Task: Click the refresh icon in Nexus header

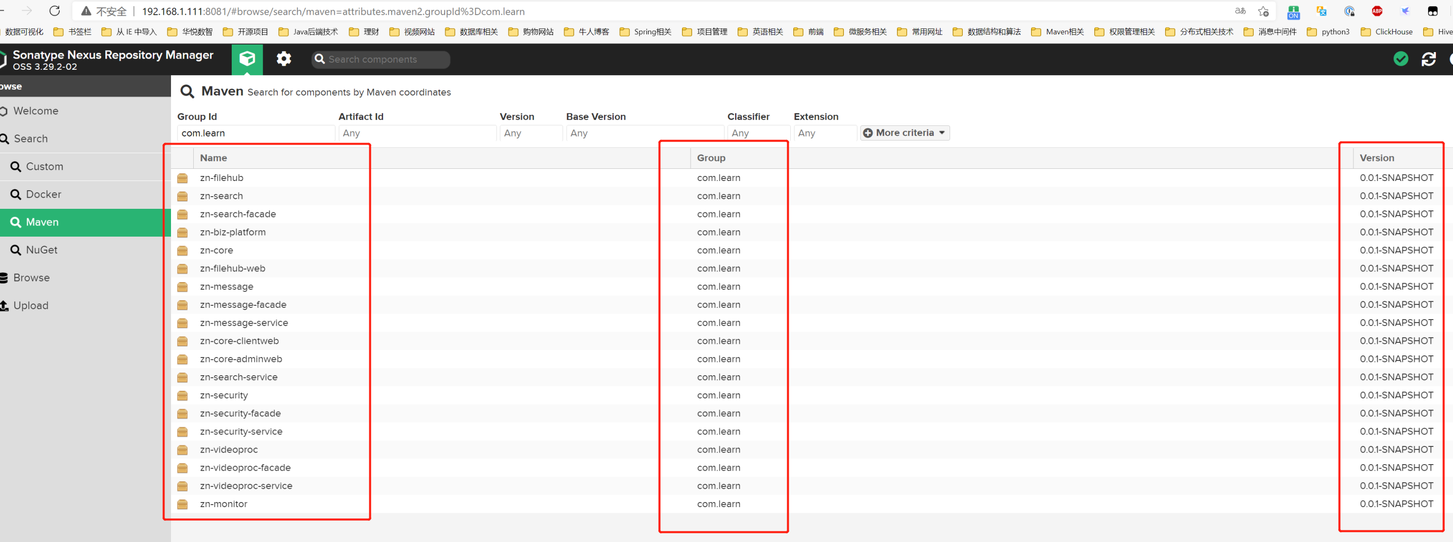Action: tap(1429, 59)
